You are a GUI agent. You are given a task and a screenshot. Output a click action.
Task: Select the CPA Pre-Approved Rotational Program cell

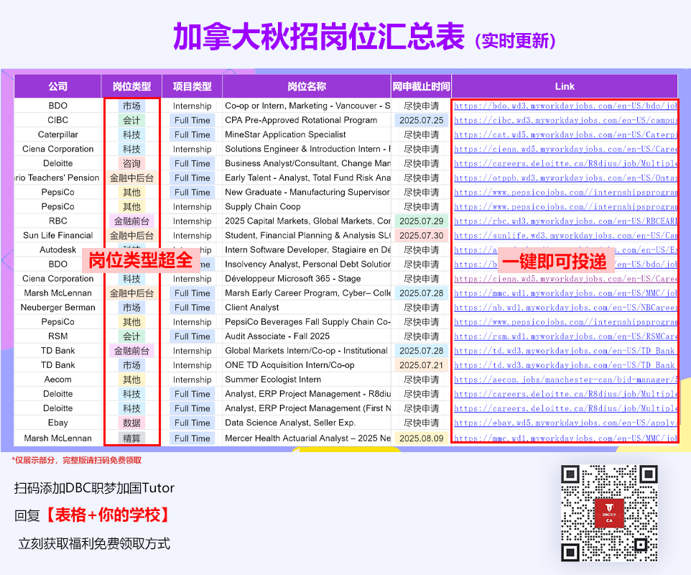point(307,120)
